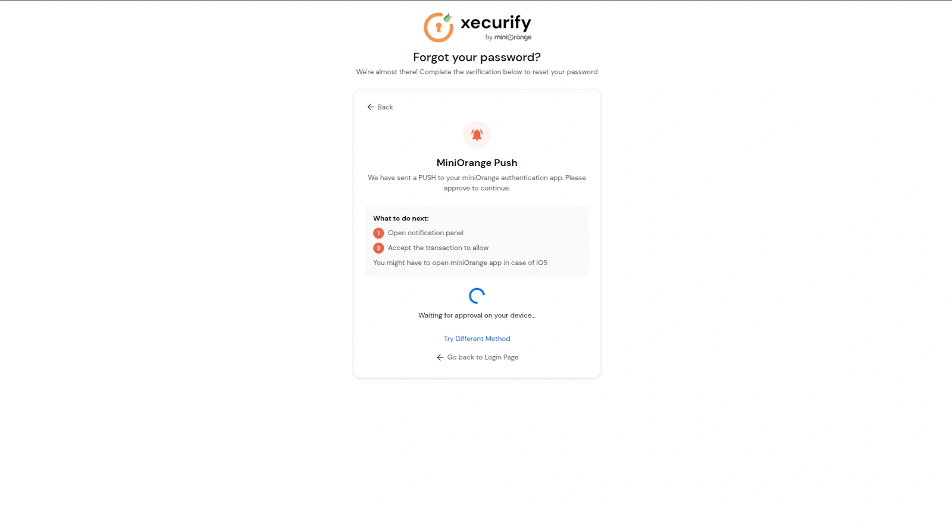Click the 'What to do next:' label
The image size is (952, 522).
point(400,218)
